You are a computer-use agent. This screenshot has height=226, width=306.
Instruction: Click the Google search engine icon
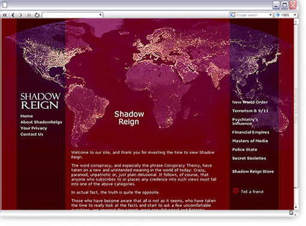pos(233,15)
